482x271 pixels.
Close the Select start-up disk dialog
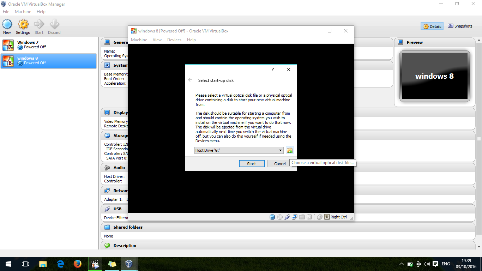tap(289, 70)
